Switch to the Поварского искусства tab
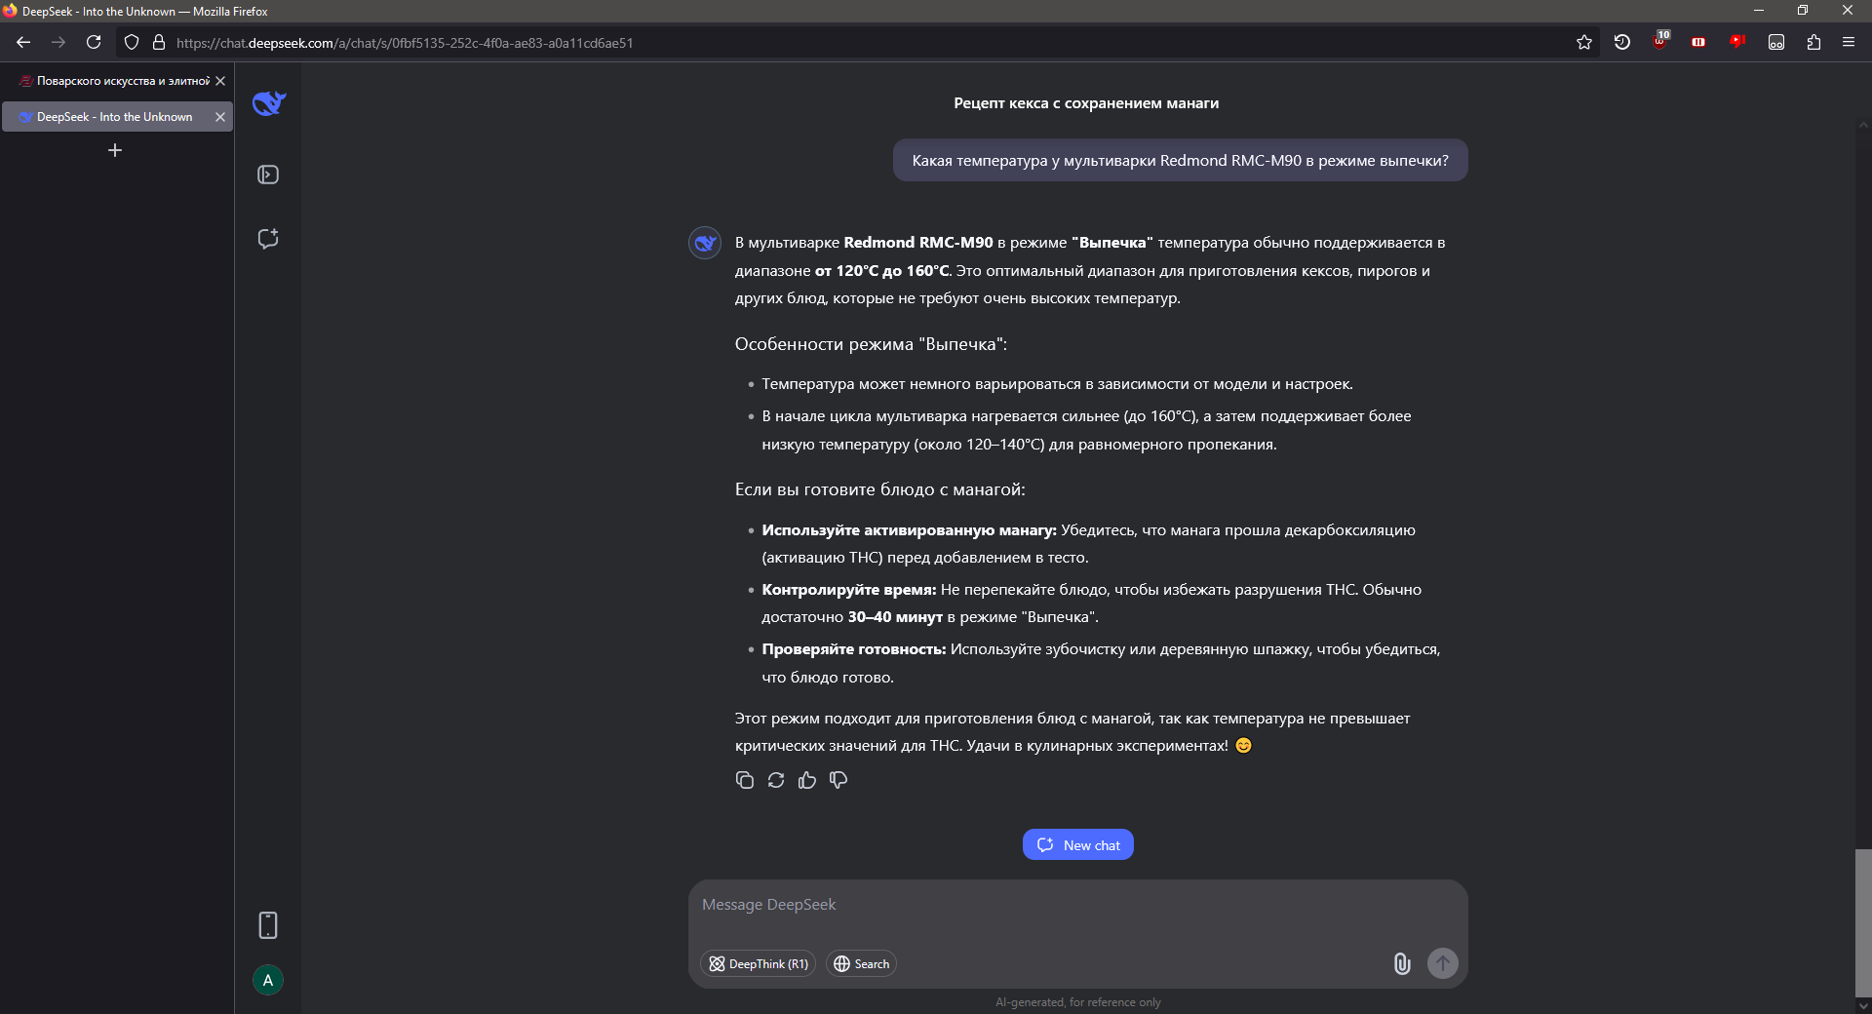Image resolution: width=1872 pixels, height=1014 pixels. tap(115, 81)
